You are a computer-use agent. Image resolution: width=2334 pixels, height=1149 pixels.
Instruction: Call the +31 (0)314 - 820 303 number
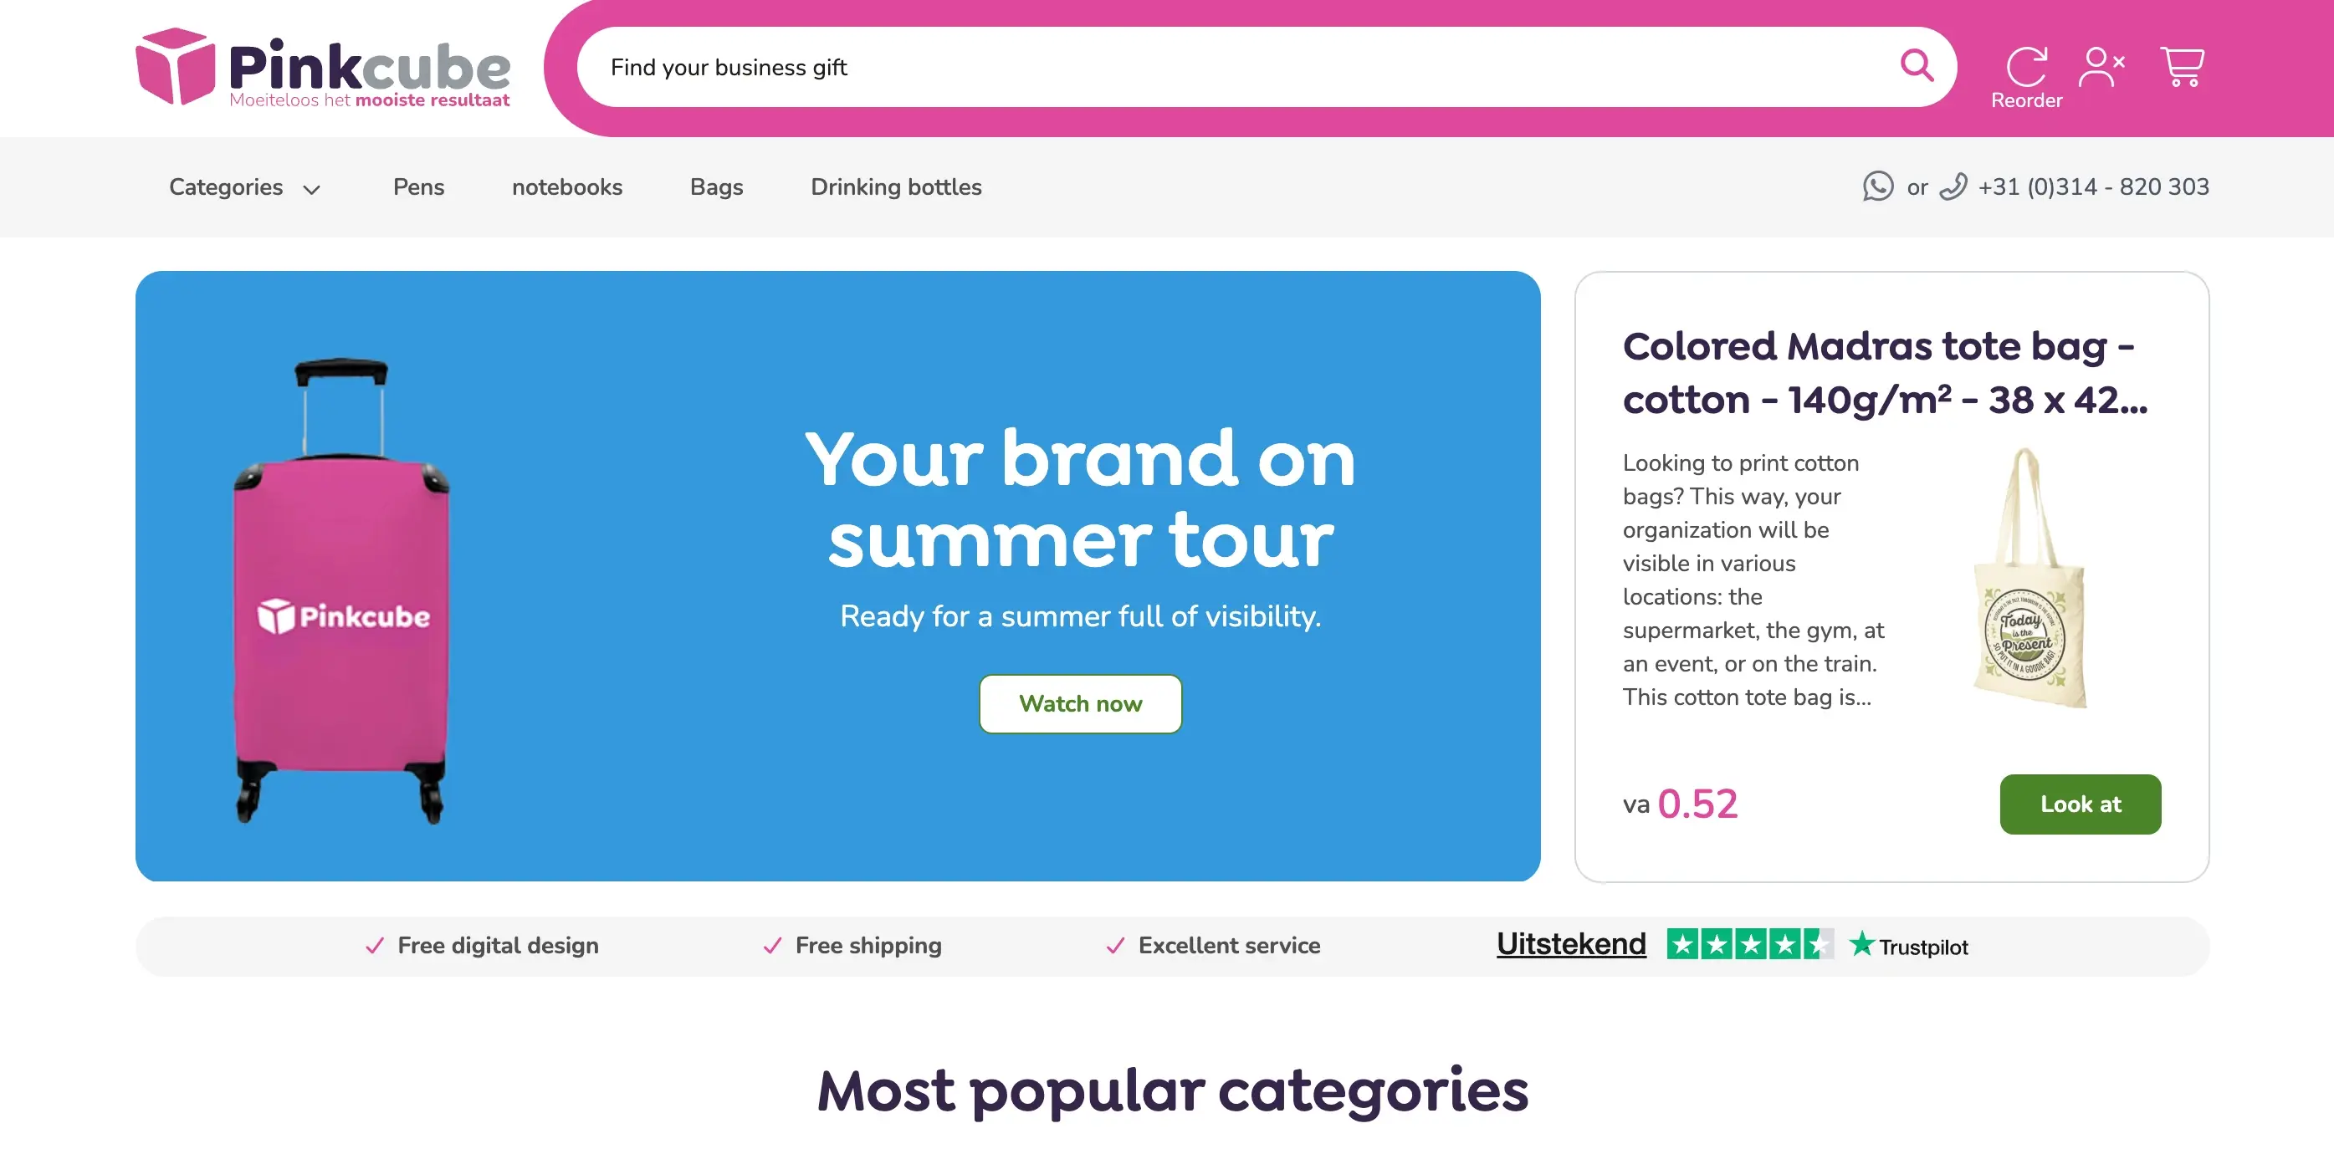2093,186
